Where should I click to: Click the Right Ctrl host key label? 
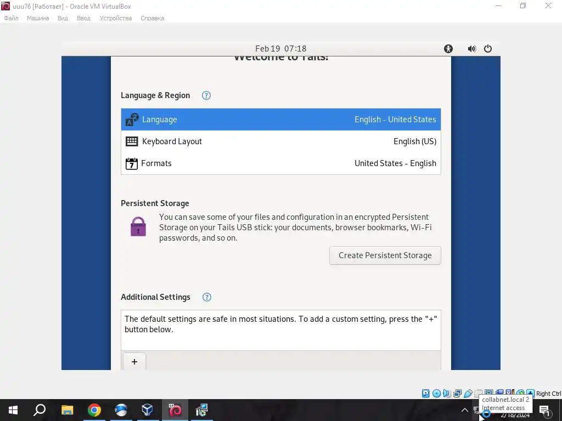[548, 394]
